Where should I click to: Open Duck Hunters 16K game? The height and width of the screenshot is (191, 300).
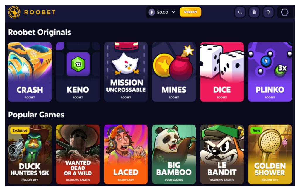[30, 154]
